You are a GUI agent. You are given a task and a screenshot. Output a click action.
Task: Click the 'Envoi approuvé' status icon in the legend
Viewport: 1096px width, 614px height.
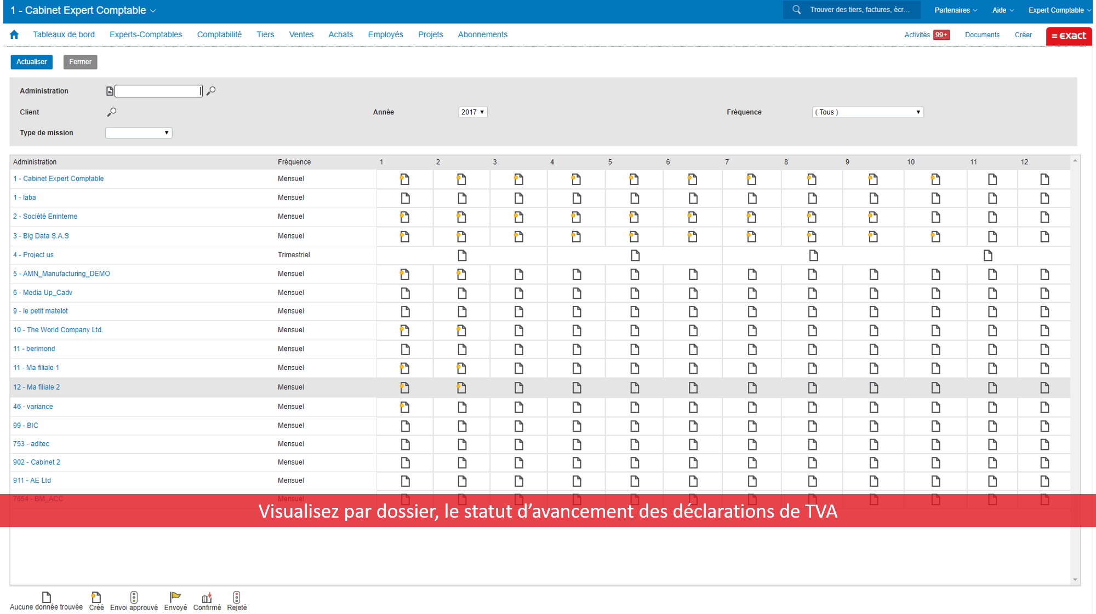133,596
